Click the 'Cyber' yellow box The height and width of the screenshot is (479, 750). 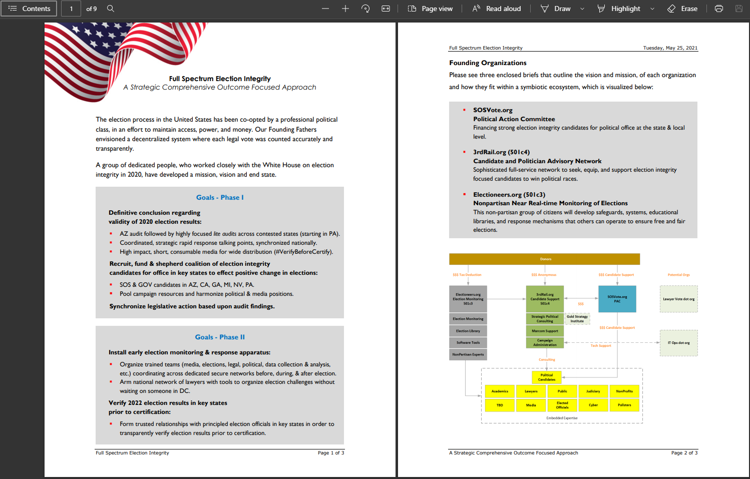(593, 405)
